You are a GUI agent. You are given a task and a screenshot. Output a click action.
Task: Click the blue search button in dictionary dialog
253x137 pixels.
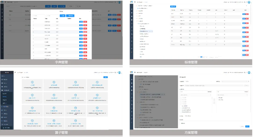[x=62, y=16]
